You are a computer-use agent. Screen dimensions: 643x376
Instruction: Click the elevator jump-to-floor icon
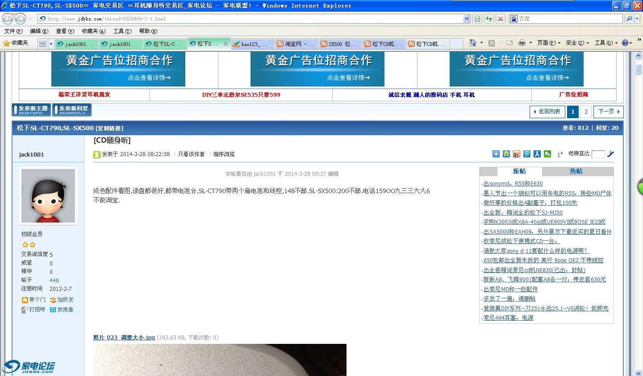coord(610,154)
